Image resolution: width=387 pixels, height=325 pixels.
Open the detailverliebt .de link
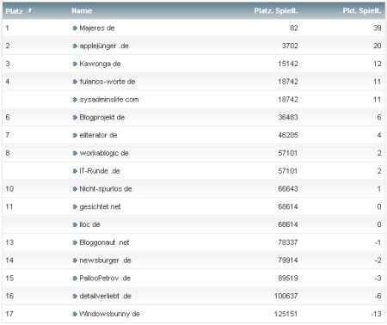[x=105, y=296]
